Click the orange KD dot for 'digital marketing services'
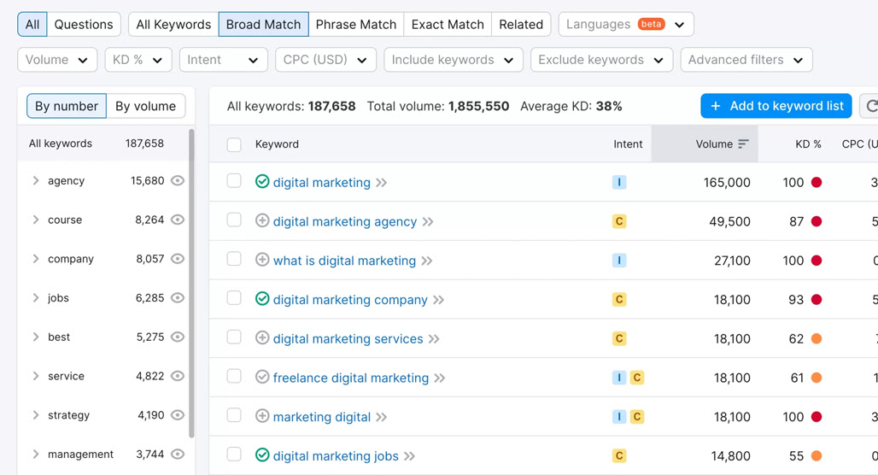 point(817,338)
